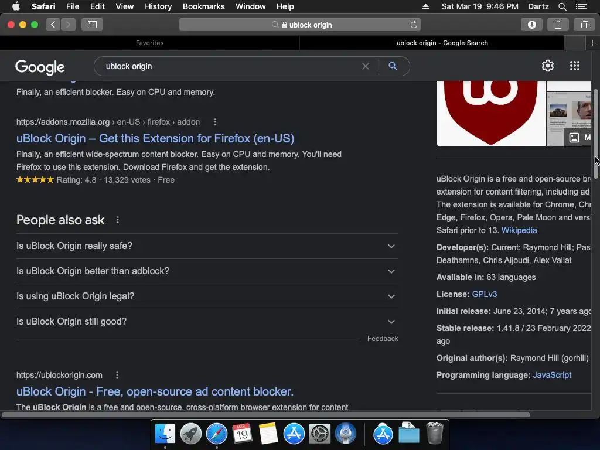Open the Help menu

pyautogui.click(x=285, y=6)
